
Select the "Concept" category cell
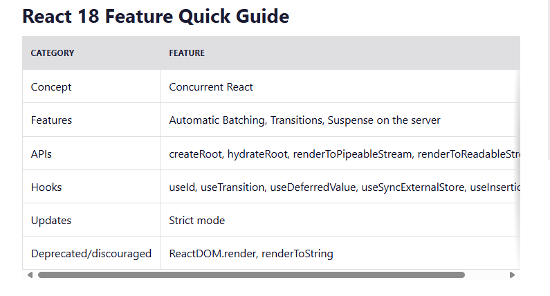(x=51, y=87)
